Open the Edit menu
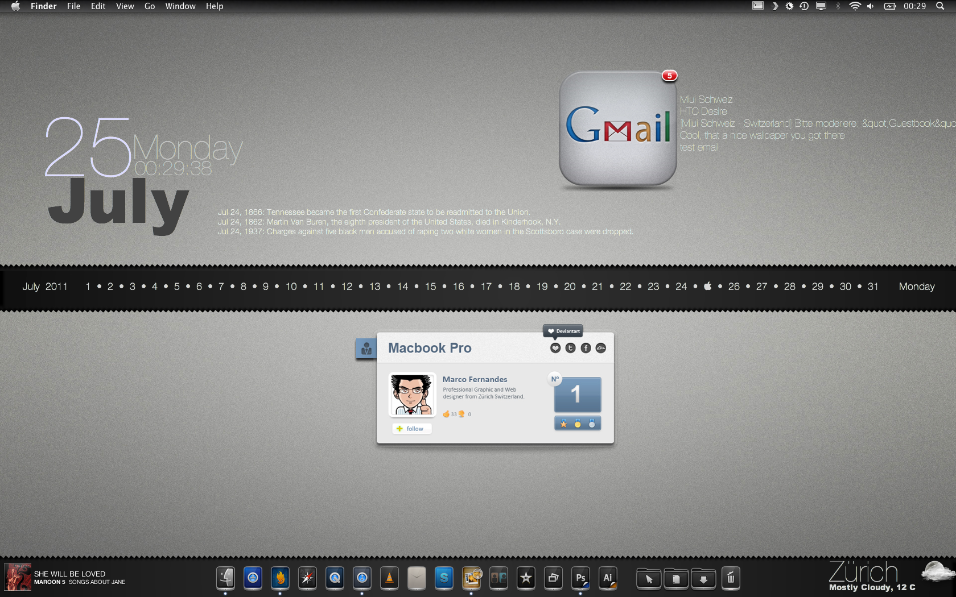The image size is (956, 597). (x=98, y=6)
